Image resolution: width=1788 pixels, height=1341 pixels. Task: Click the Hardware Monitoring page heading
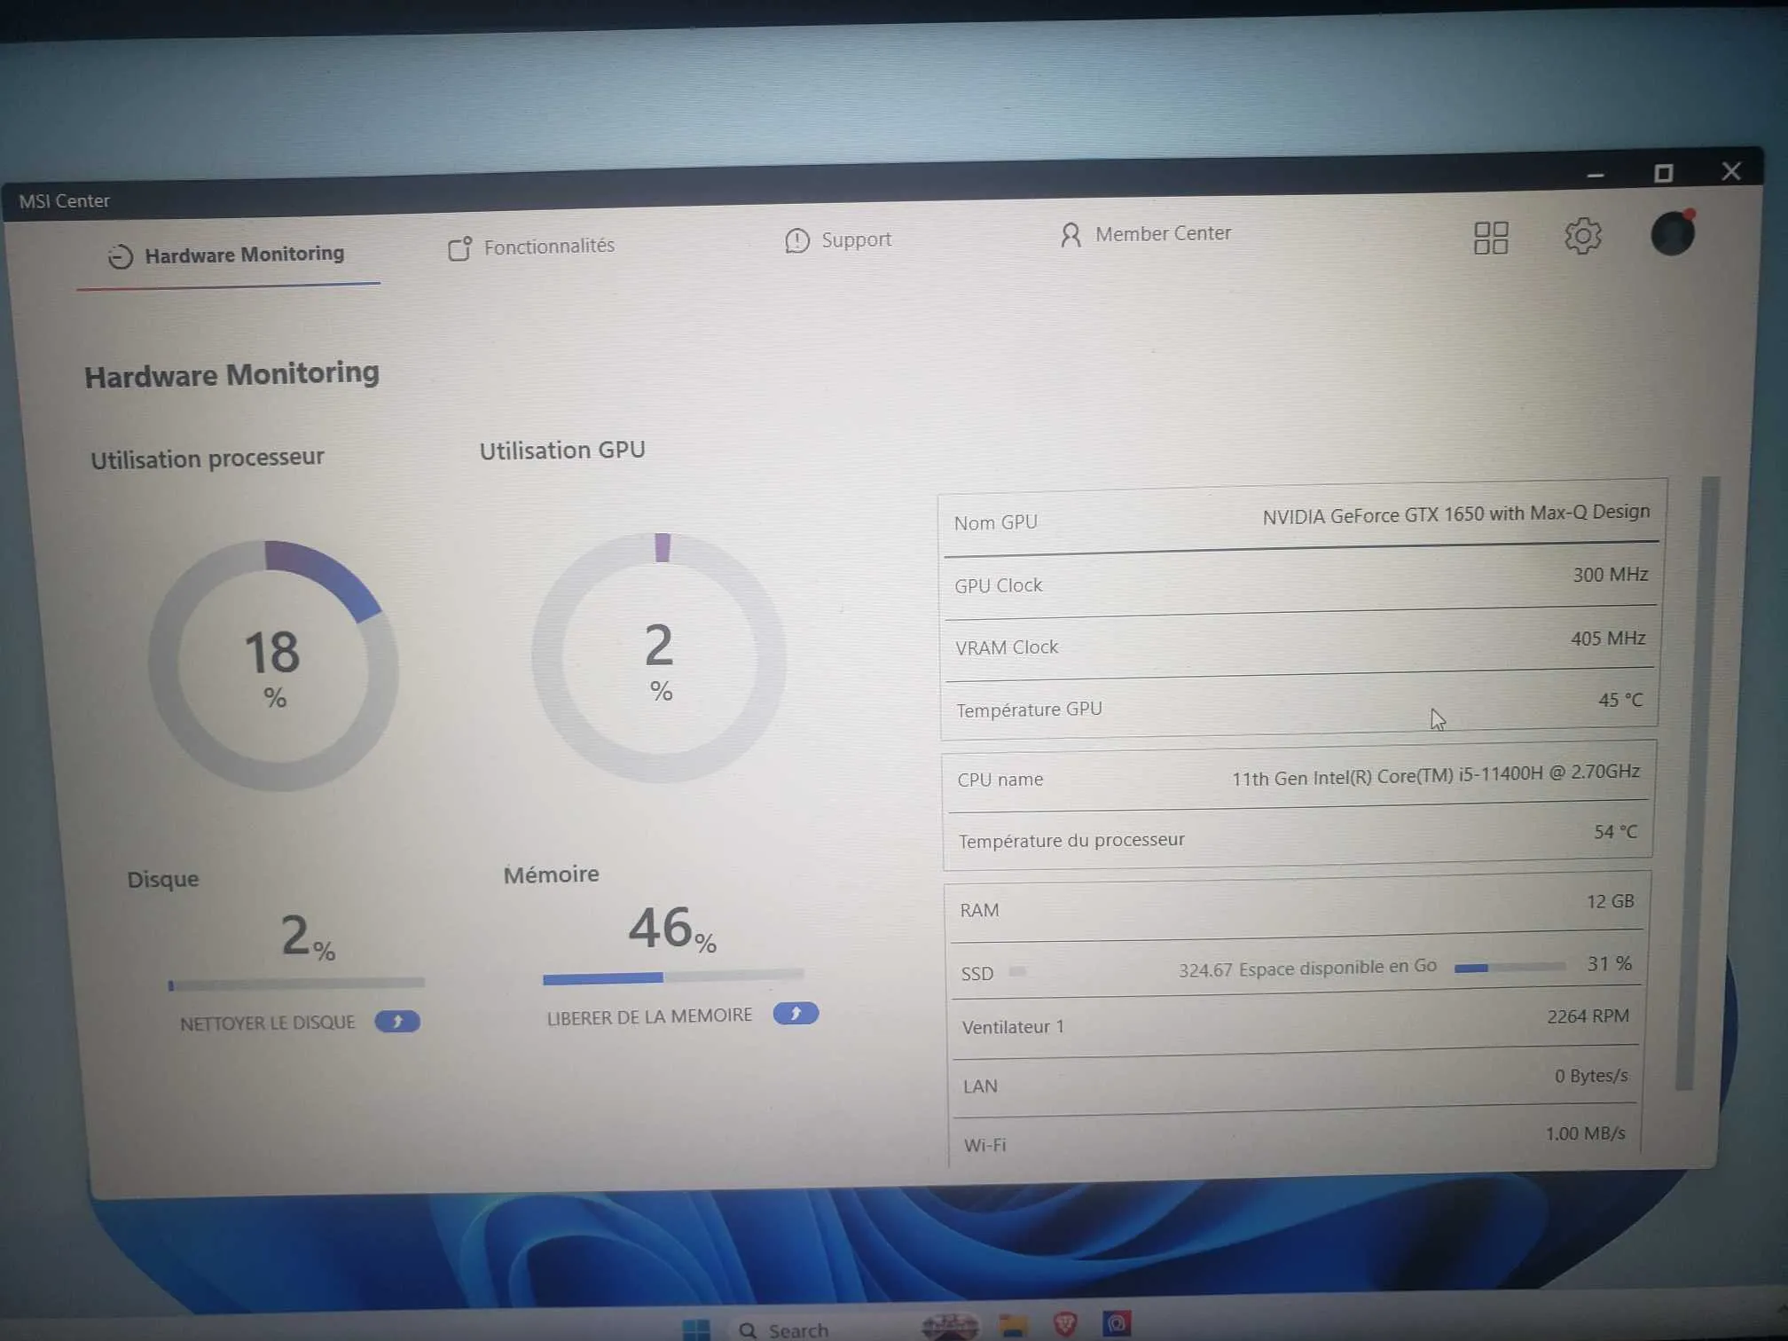pos(231,374)
